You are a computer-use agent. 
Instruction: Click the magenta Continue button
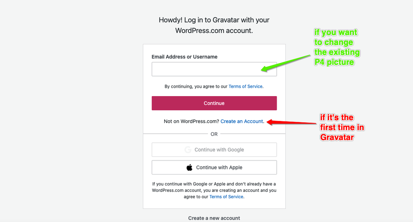214,103
